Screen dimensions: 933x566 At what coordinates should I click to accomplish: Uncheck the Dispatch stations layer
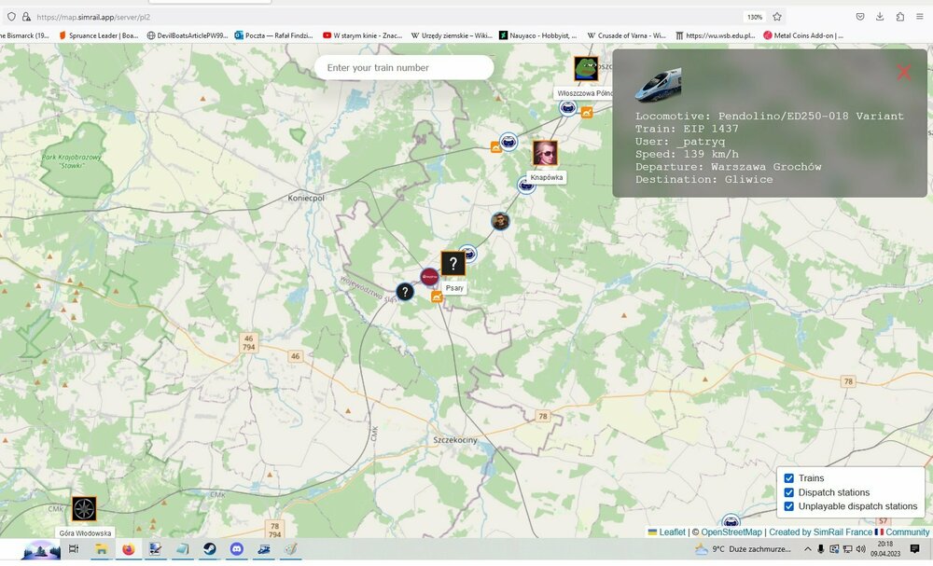point(789,492)
